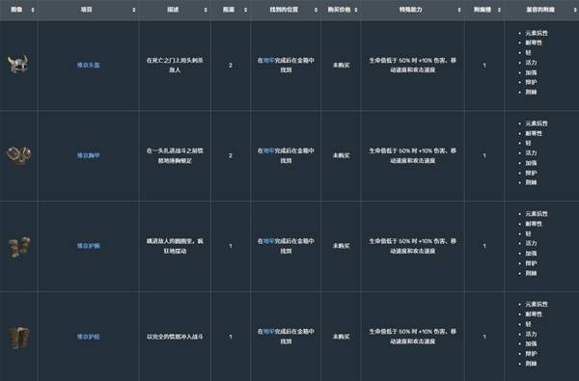The height and width of the screenshot is (381, 579).
Task: Click 元素抗性 in the chest armor enchant list
Action: point(537,123)
